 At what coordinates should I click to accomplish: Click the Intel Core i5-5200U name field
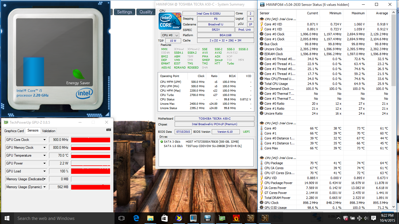pyautogui.click(x=209, y=13)
